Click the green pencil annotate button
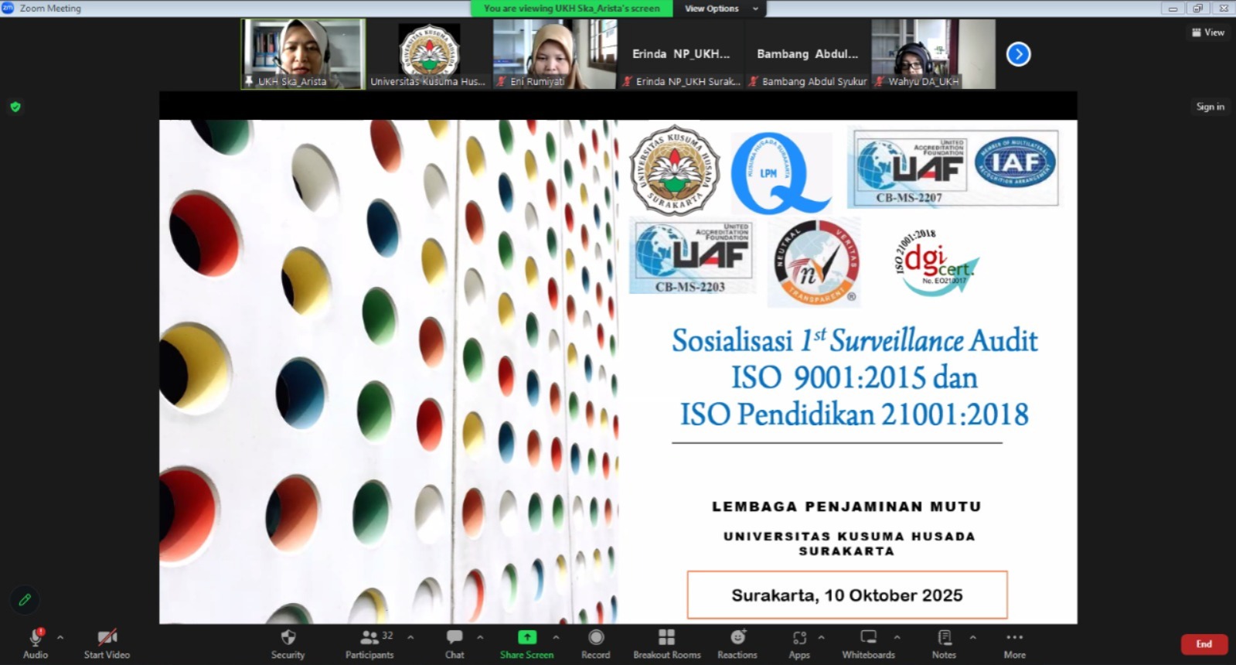Screen dimensions: 1236x665 25,599
